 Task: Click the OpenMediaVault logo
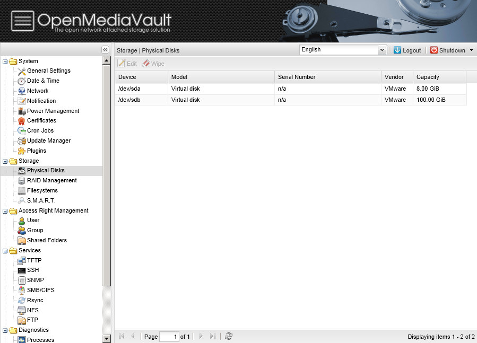pyautogui.click(x=92, y=21)
